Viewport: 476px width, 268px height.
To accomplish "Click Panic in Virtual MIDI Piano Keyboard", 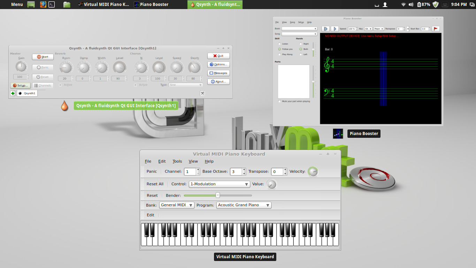I will click(152, 171).
